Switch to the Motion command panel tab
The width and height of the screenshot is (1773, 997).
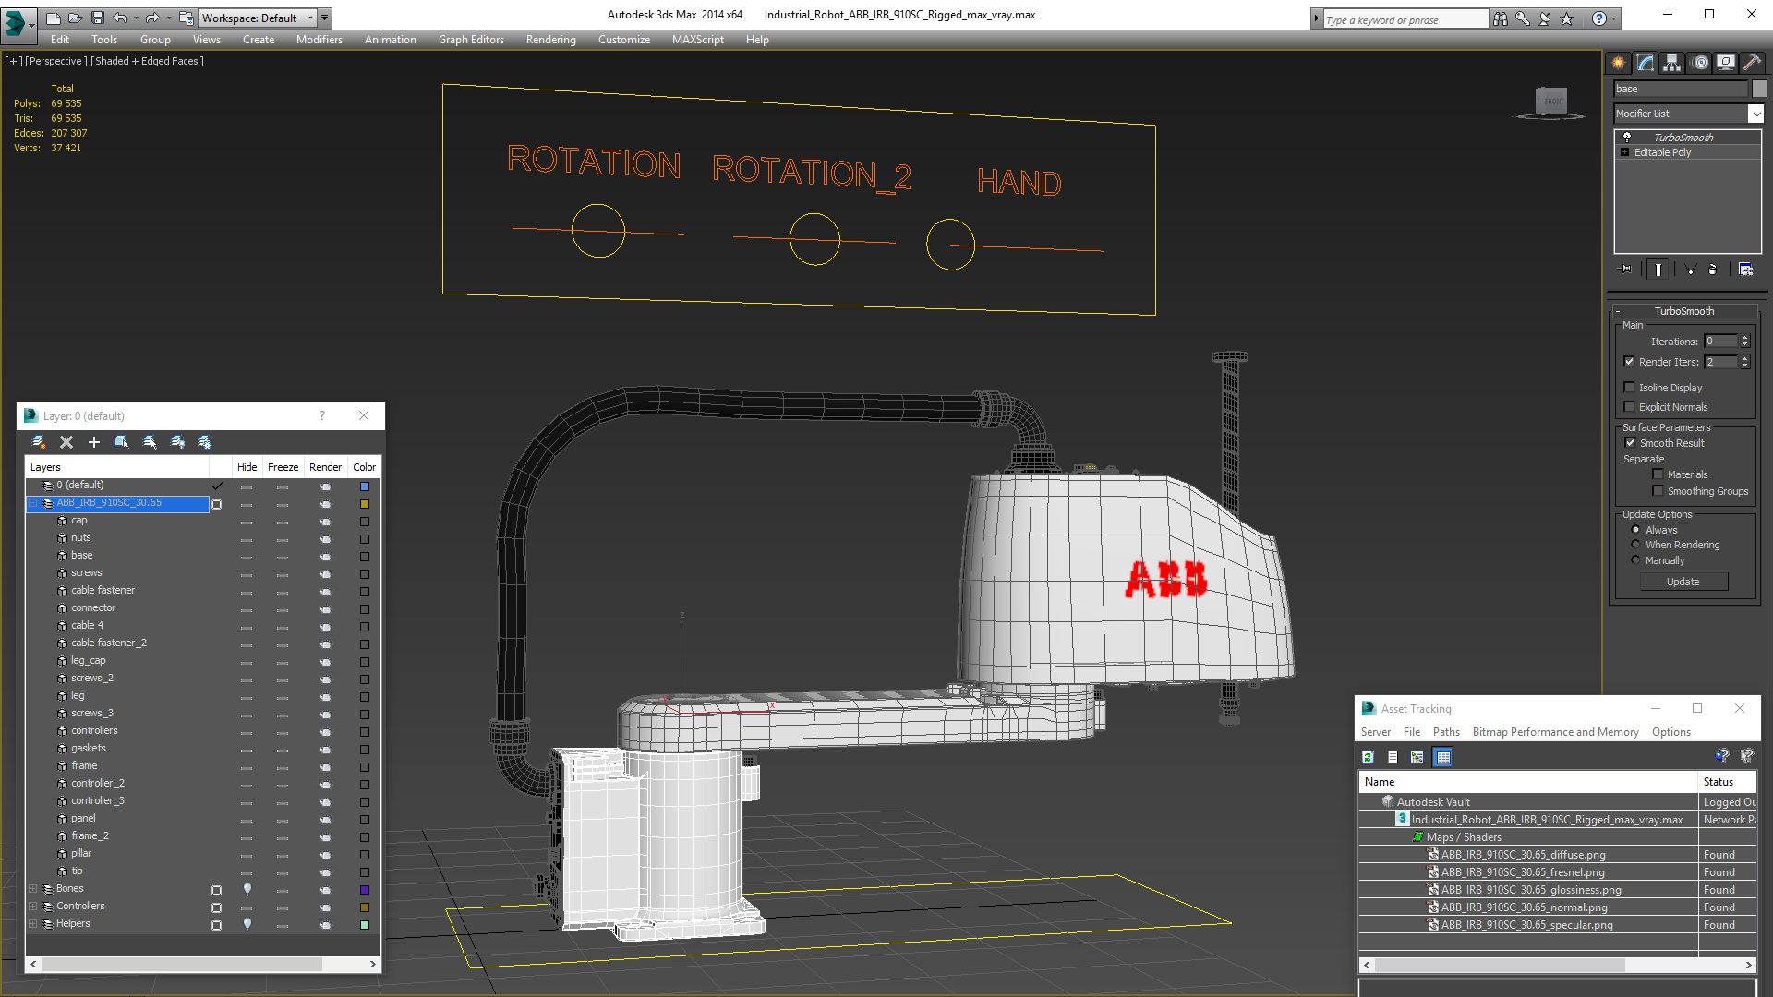coord(1700,63)
